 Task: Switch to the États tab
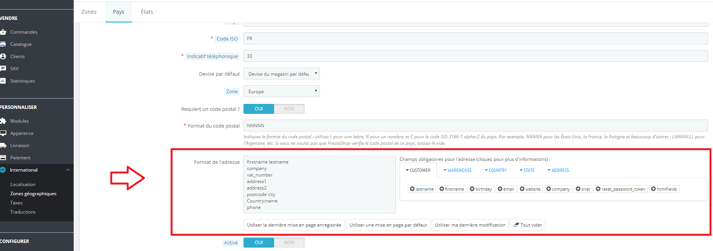[147, 12]
